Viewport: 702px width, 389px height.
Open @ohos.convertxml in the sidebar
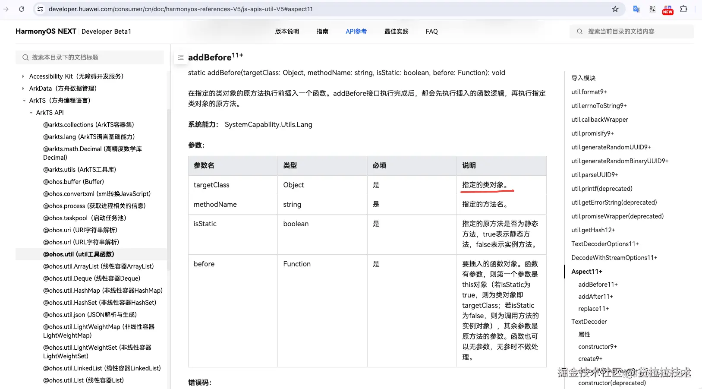tap(97, 194)
